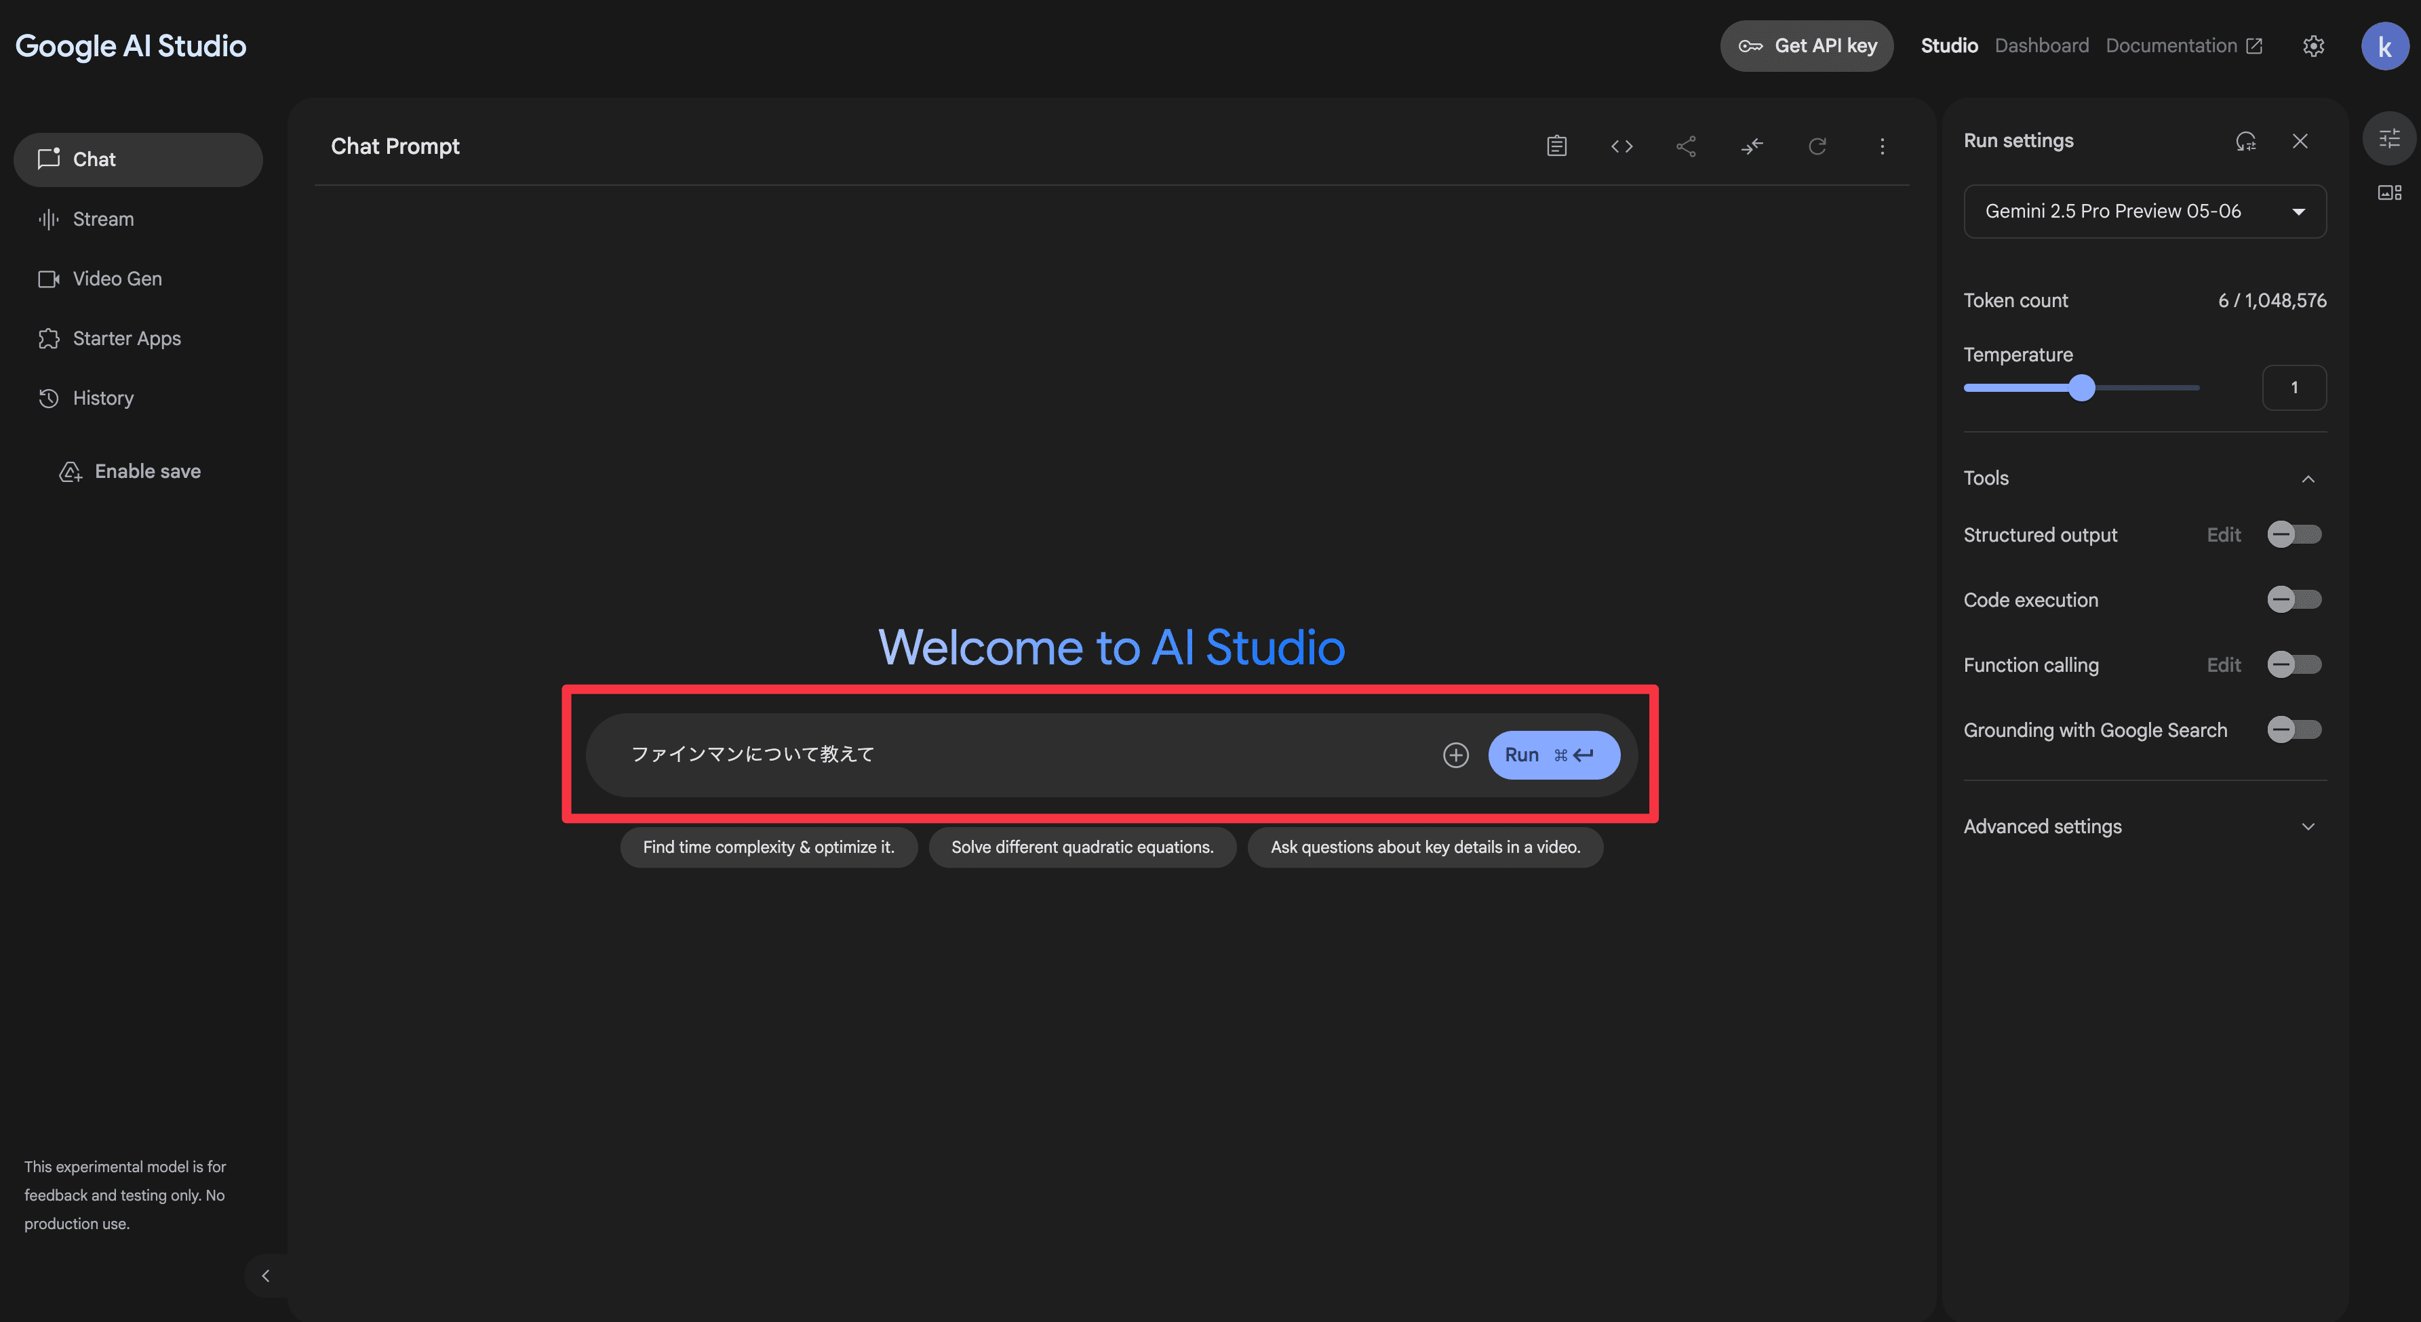Image resolution: width=2421 pixels, height=1322 pixels.
Task: Enable the Structured output toggle
Action: coord(2294,535)
